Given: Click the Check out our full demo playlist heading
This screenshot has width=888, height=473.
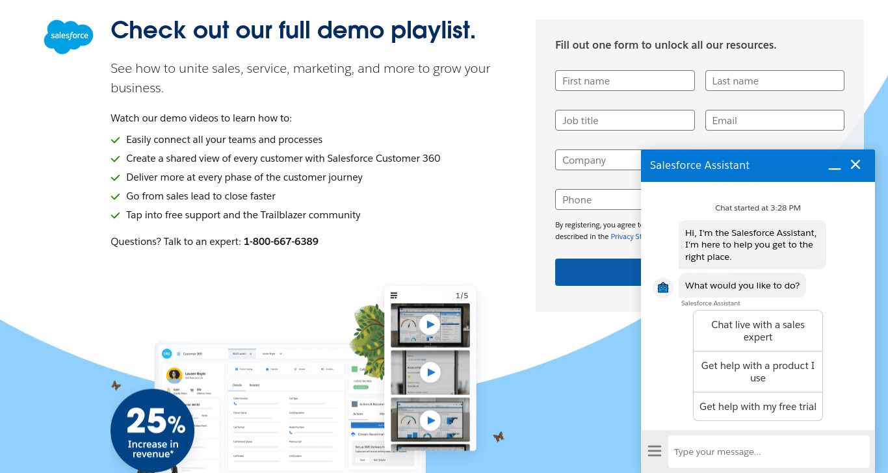Looking at the screenshot, I should (x=293, y=30).
